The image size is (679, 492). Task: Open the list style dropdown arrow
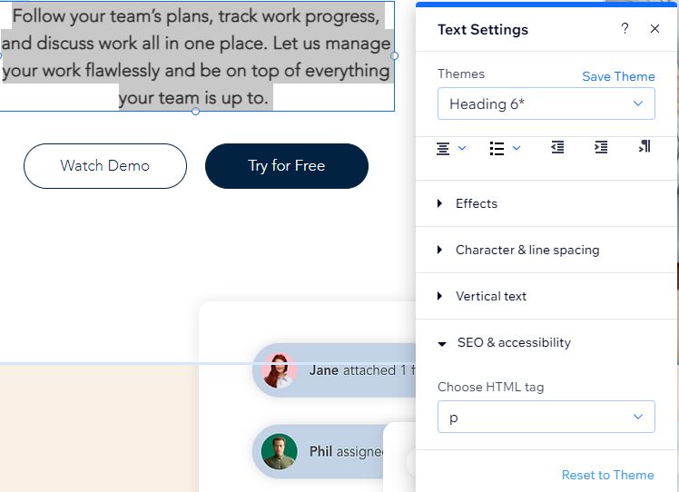click(517, 148)
